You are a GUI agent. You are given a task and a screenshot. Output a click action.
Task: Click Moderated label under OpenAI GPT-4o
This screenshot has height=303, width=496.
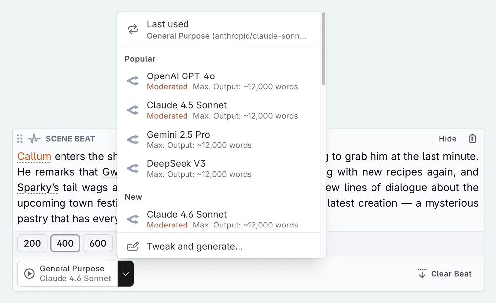click(167, 87)
